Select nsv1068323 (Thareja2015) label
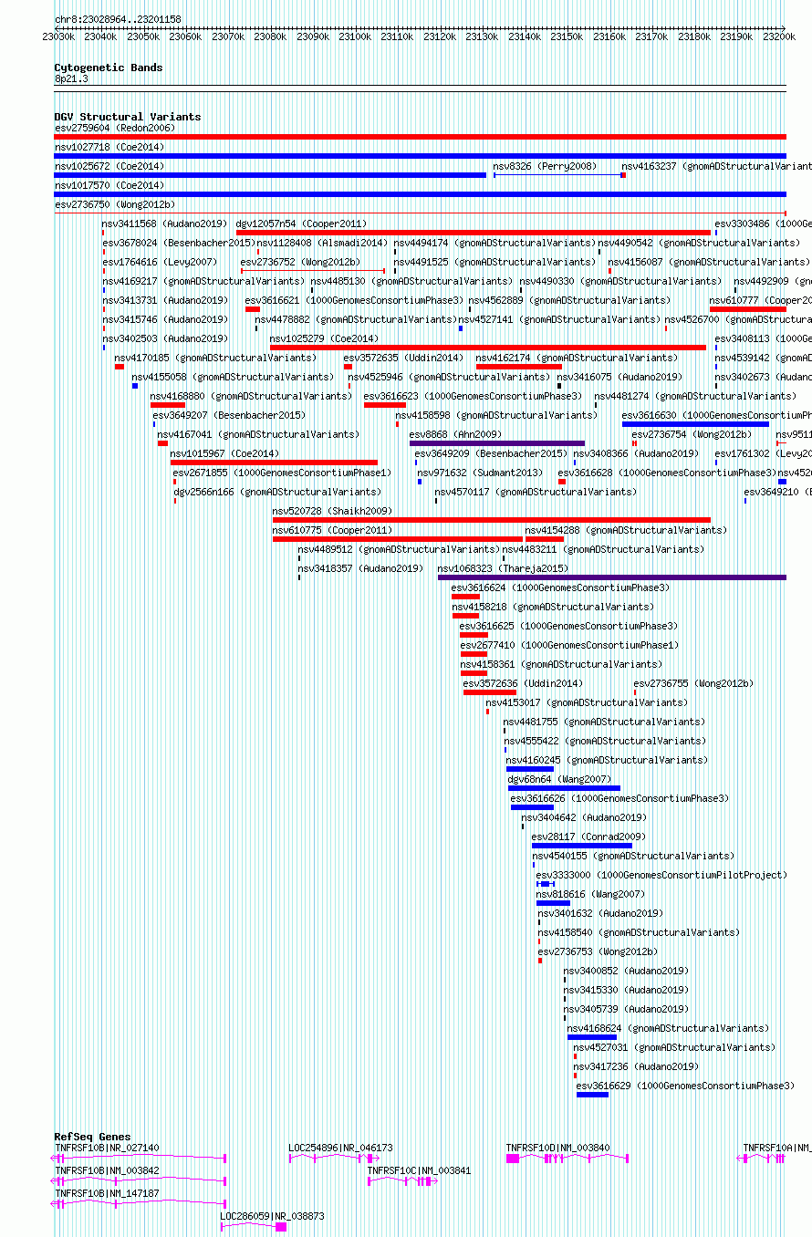Image resolution: width=812 pixels, height=1237 pixels. [x=503, y=568]
